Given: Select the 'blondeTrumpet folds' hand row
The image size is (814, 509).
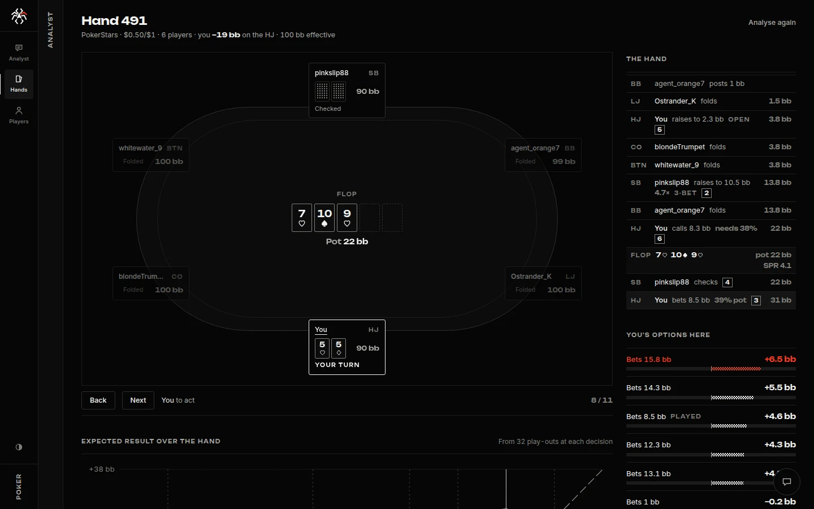Looking at the screenshot, I should pyautogui.click(x=711, y=147).
